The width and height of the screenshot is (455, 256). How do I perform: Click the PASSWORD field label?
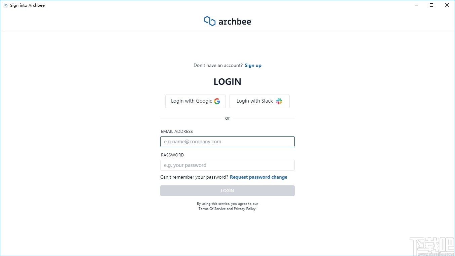pyautogui.click(x=172, y=155)
